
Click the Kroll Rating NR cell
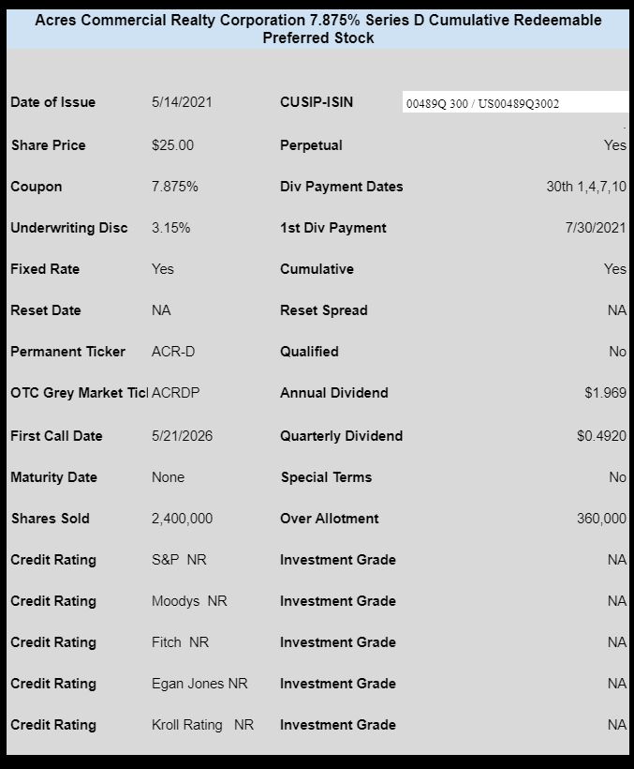coord(202,724)
